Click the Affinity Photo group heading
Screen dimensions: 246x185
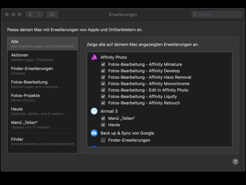coord(114,57)
